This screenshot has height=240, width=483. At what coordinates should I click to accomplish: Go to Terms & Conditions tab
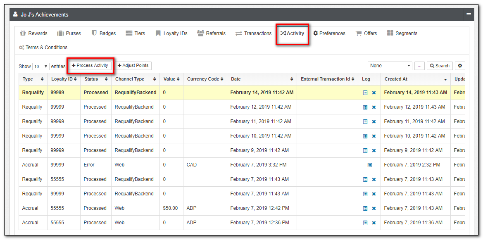click(x=43, y=48)
